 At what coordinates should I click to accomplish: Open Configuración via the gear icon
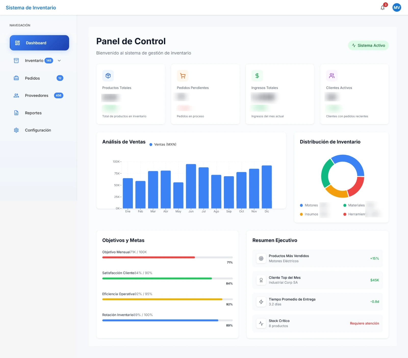coord(16,130)
